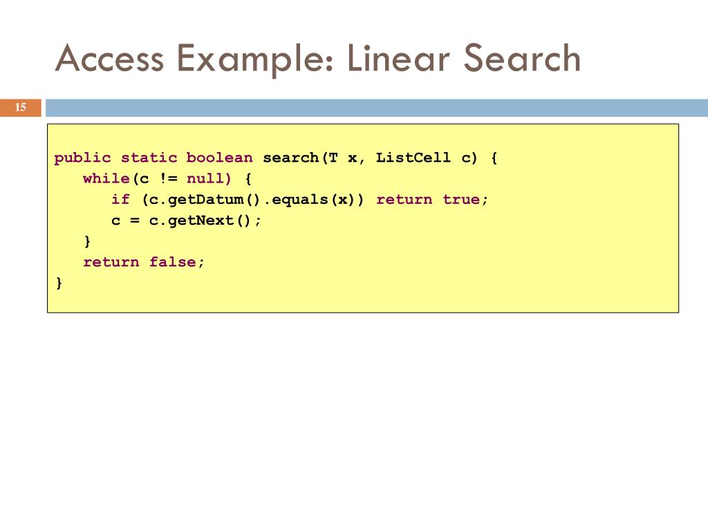Click the orange slide number 15 badge
708x531 pixels.
[21, 107]
